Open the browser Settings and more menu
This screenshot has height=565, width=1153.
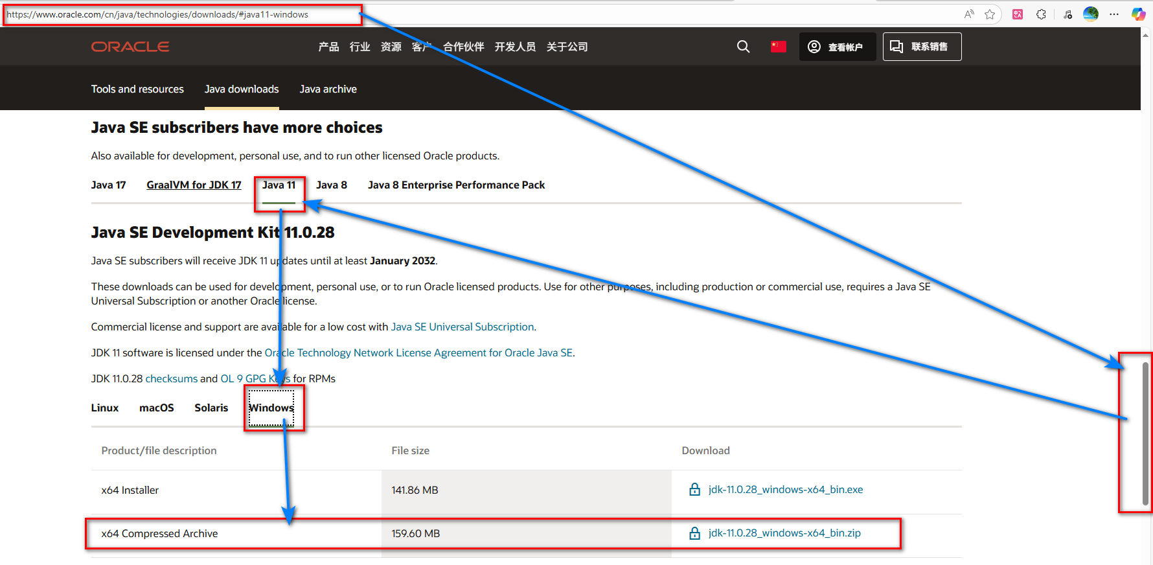1114,14
